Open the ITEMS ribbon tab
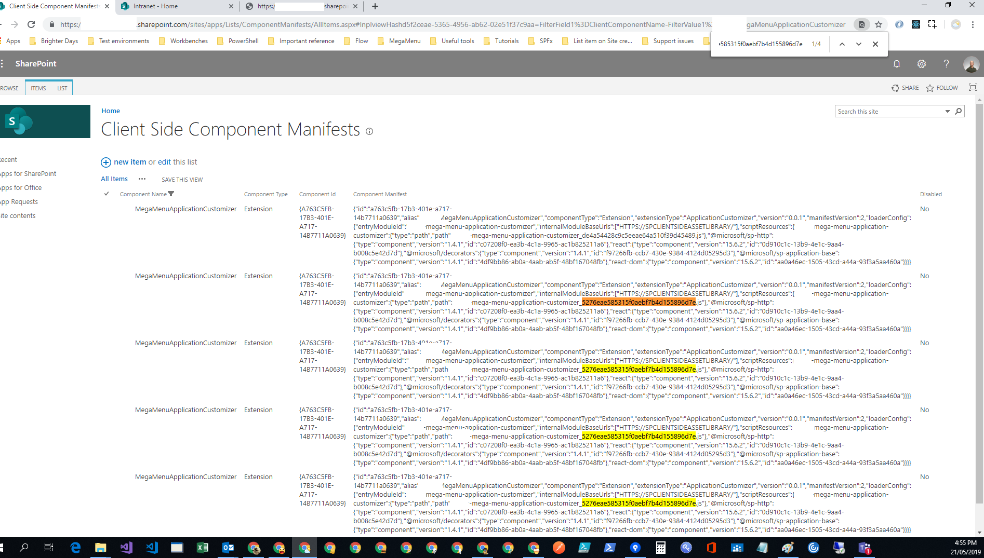This screenshot has width=984, height=558. 38,88
